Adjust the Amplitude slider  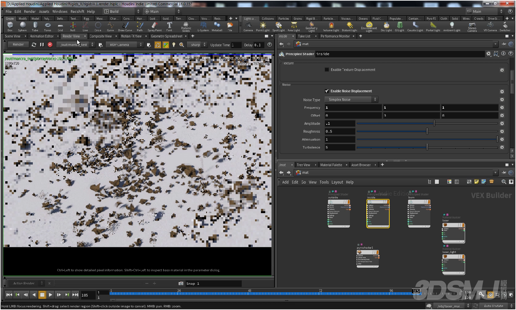427,123
